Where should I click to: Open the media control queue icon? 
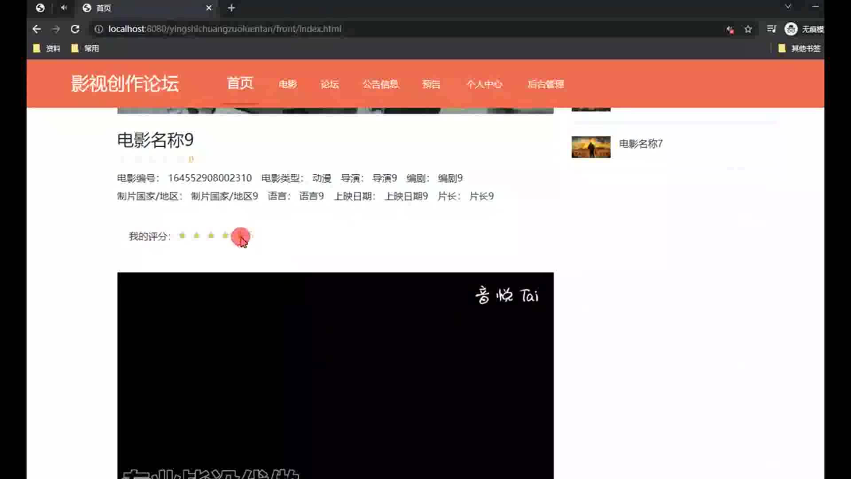771,29
